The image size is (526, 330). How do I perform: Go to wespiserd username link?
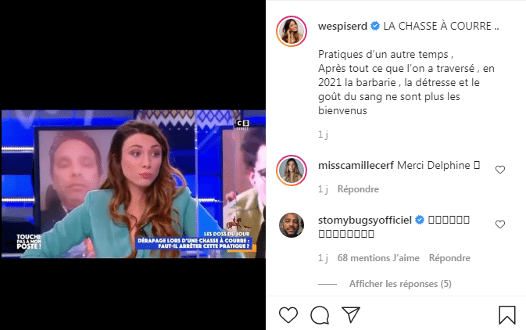coord(342,26)
